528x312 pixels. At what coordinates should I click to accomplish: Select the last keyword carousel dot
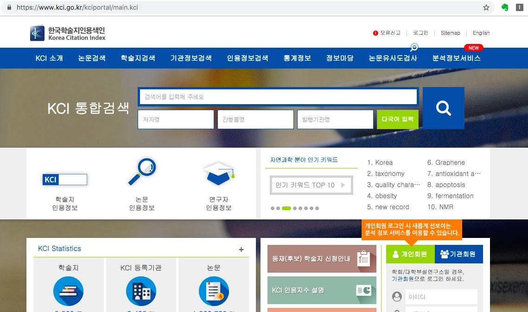point(317,208)
